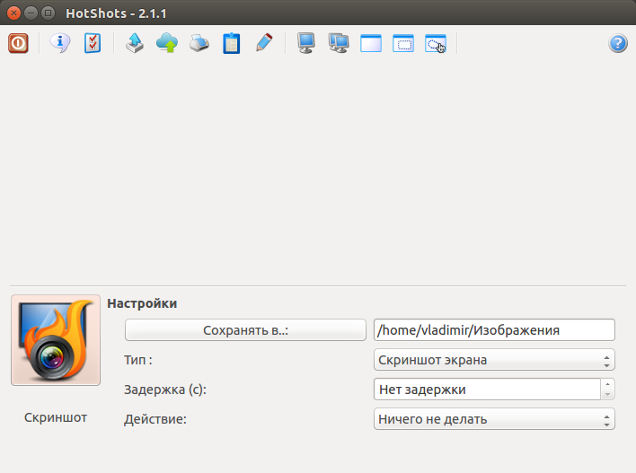Open the editor pencil icon
This screenshot has width=636, height=473.
pos(264,43)
